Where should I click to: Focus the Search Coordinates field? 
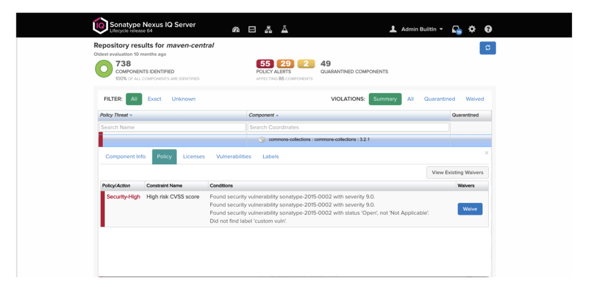pos(348,128)
